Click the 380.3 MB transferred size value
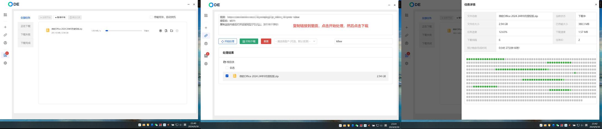The image size is (602, 129). pyautogui.click(x=584, y=24)
